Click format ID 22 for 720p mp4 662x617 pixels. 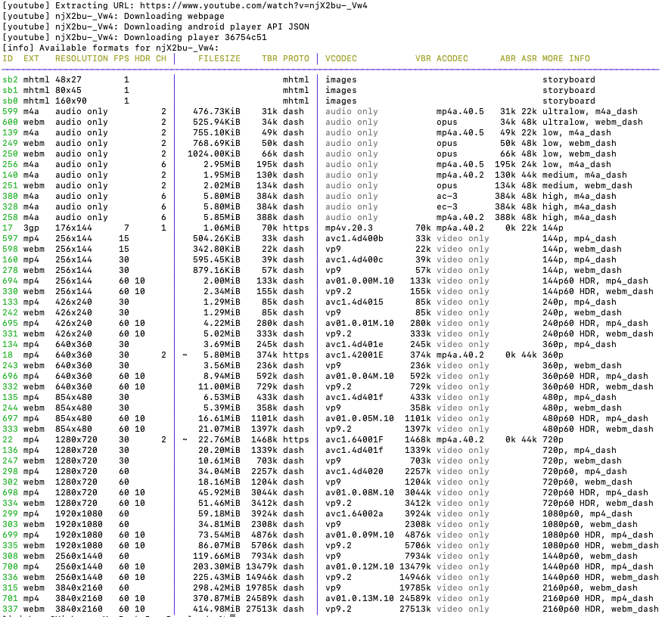[x=8, y=439]
